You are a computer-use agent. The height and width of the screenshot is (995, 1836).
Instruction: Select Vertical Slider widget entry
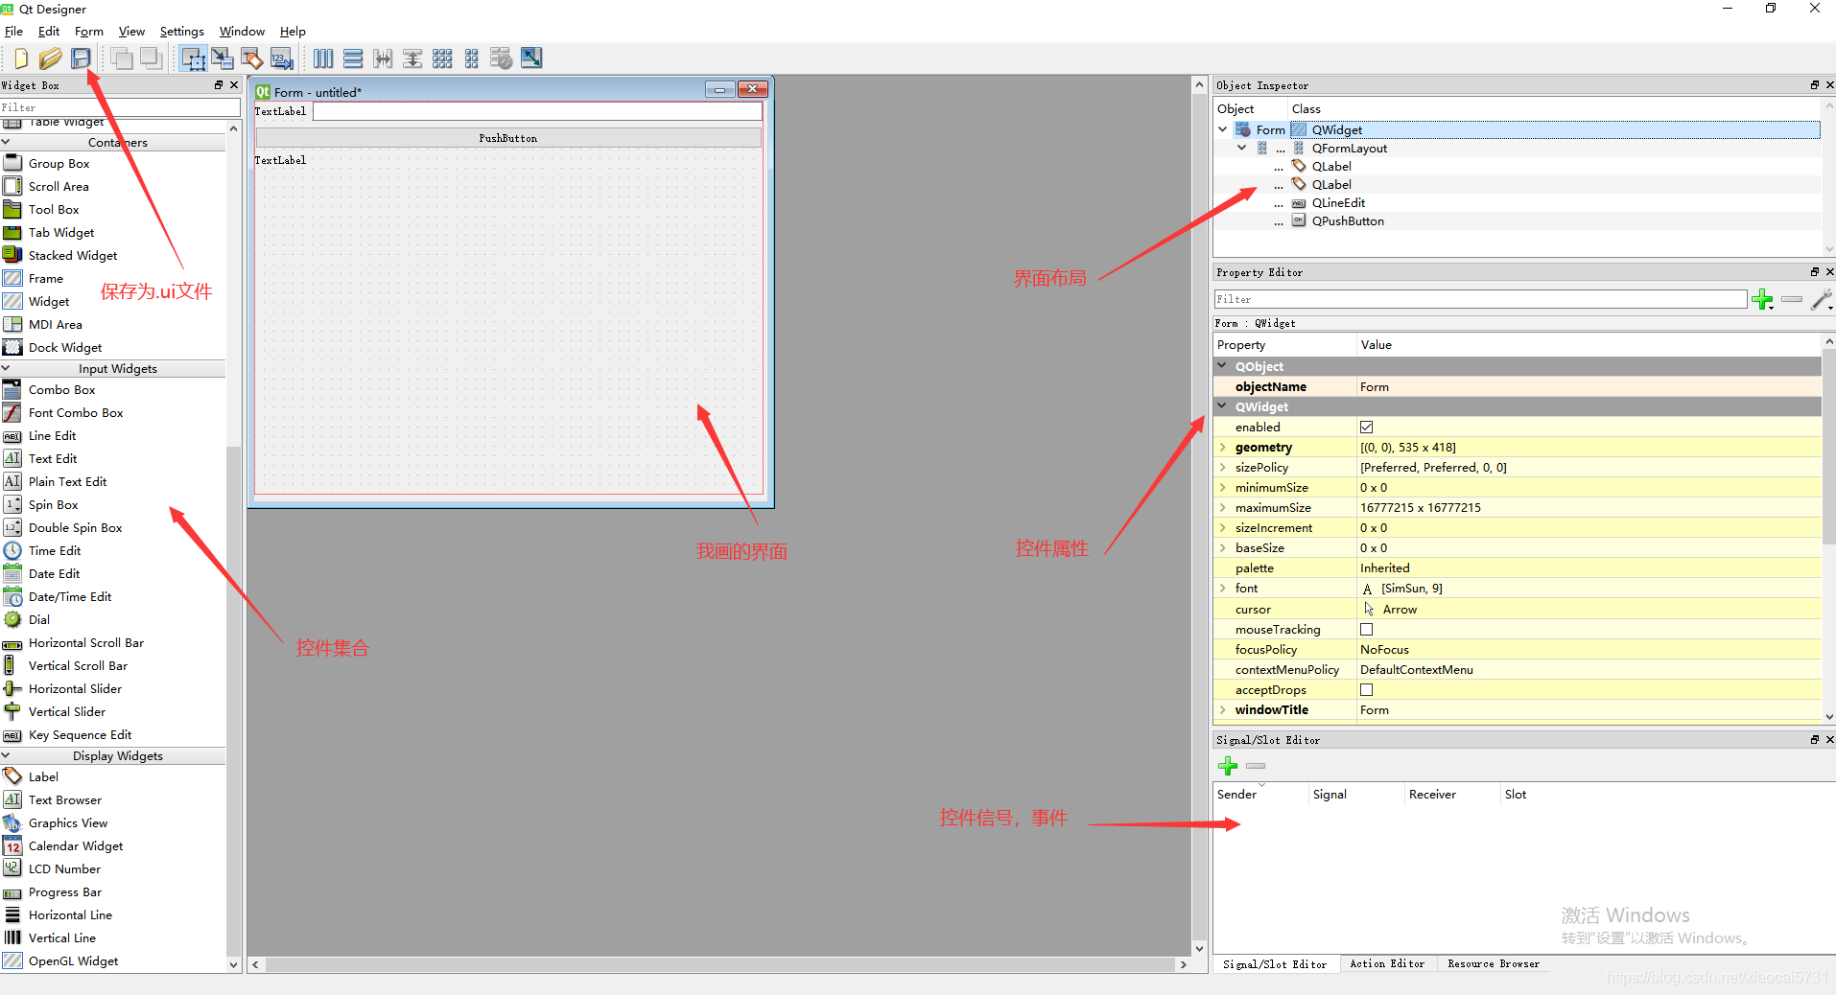(x=67, y=712)
